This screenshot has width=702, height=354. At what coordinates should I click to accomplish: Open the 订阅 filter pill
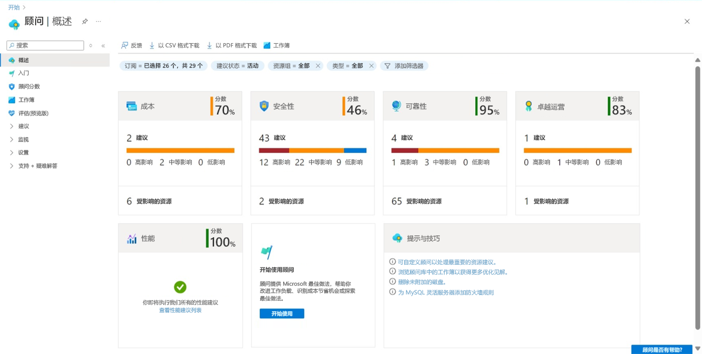click(x=164, y=66)
